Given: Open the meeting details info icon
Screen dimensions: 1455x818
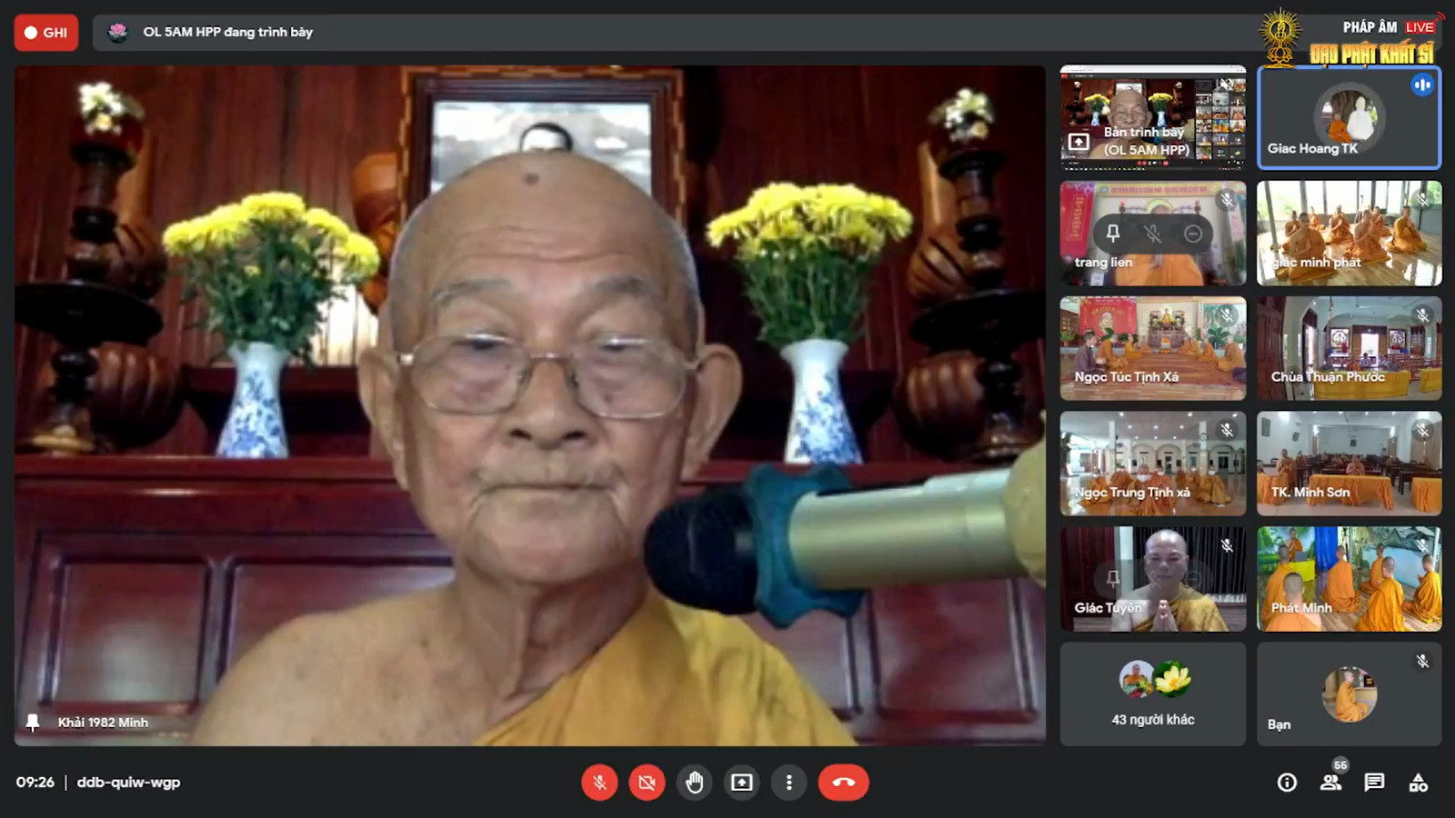Looking at the screenshot, I should (x=1287, y=783).
